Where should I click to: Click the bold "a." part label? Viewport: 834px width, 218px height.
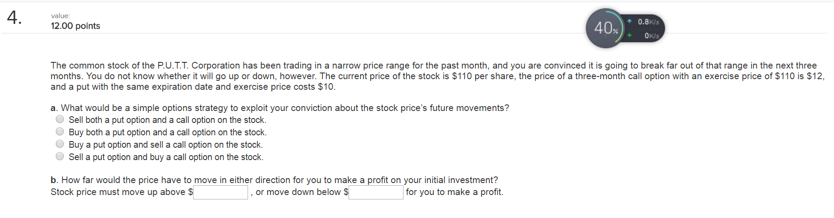coord(54,108)
